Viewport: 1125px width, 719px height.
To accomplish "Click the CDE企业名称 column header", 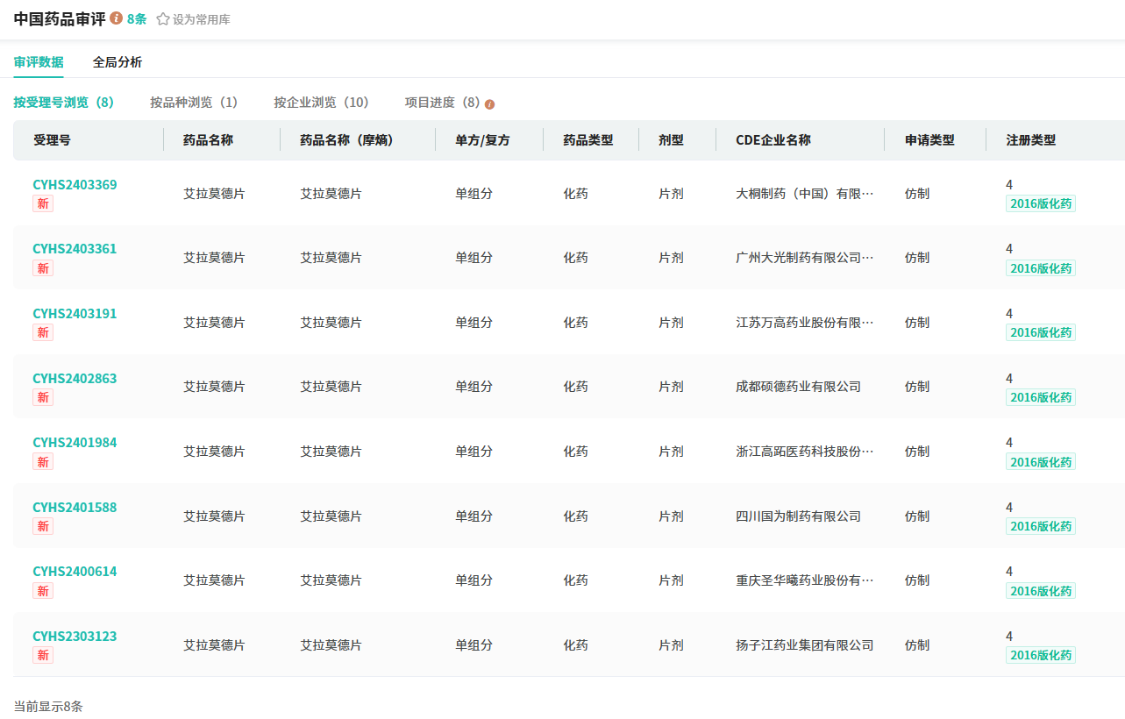I will pos(773,140).
